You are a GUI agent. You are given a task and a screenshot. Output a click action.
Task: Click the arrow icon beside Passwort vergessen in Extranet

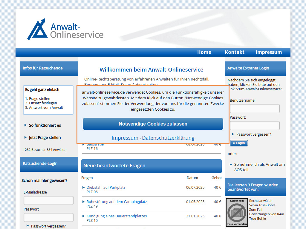click(233, 134)
